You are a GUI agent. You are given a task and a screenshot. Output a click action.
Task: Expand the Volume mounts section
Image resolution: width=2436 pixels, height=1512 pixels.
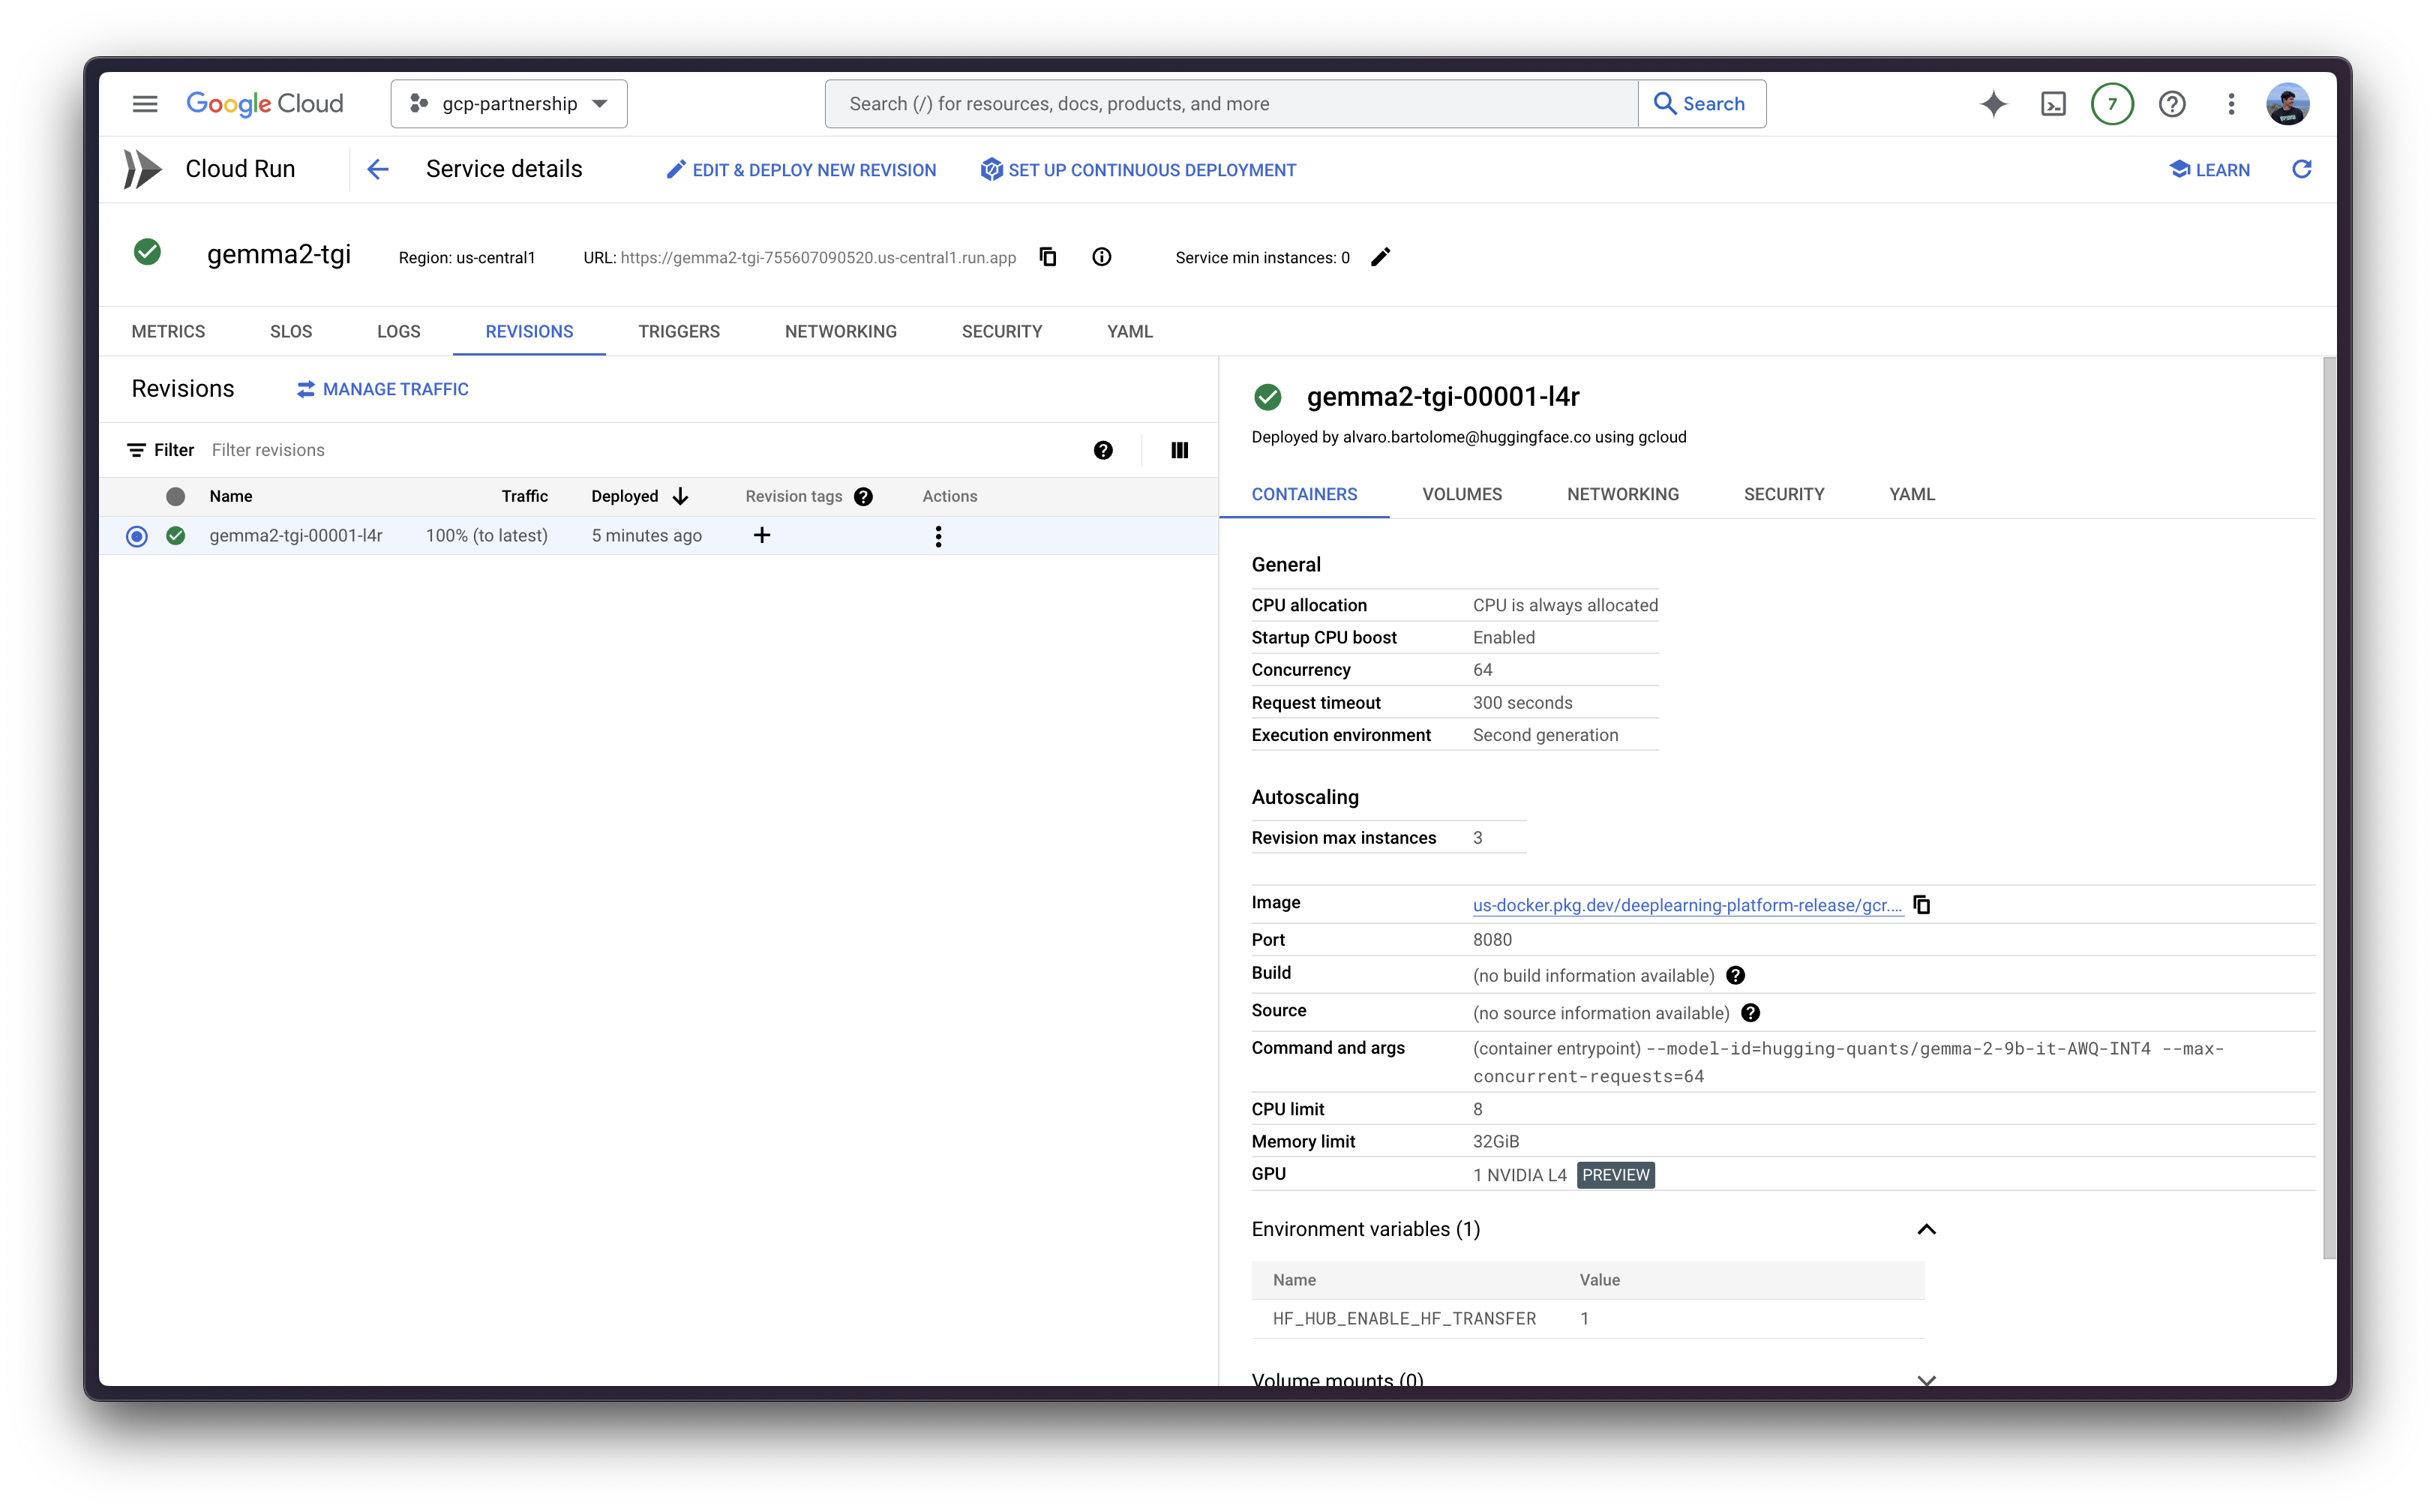click(x=1926, y=1379)
